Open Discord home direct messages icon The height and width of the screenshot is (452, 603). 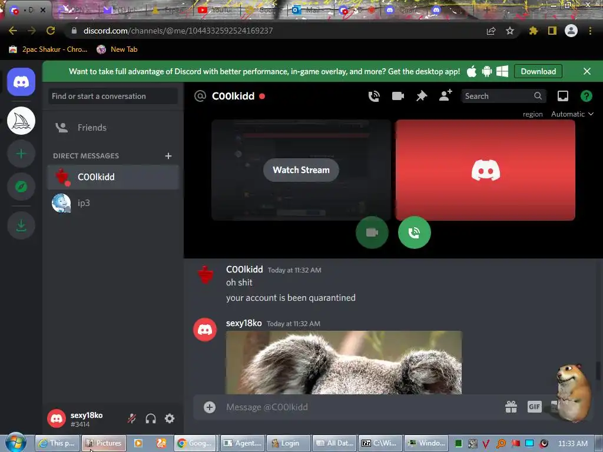pyautogui.click(x=21, y=82)
